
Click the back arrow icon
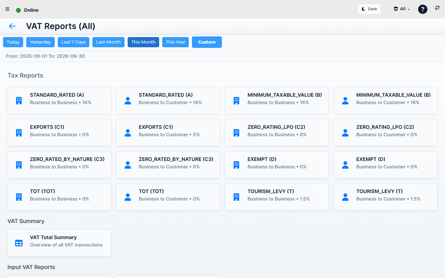12,26
